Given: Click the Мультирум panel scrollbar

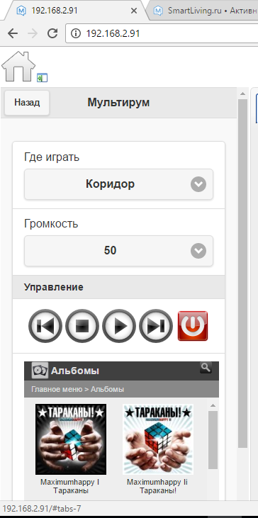Looking at the screenshot, I should pyautogui.click(x=243, y=274).
